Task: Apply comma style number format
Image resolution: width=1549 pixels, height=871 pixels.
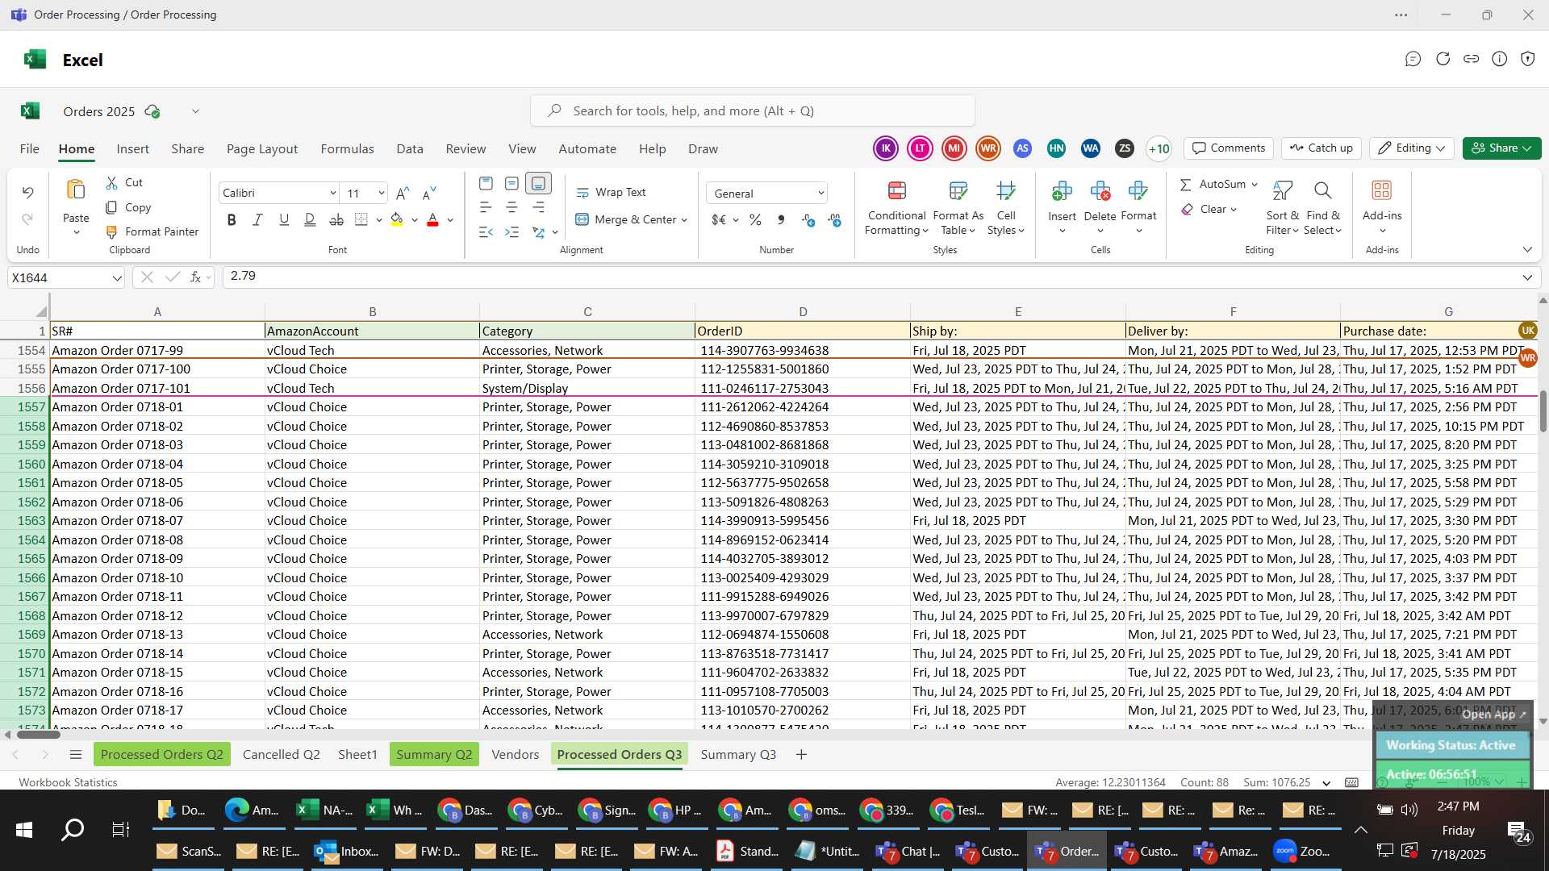Action: point(781,220)
